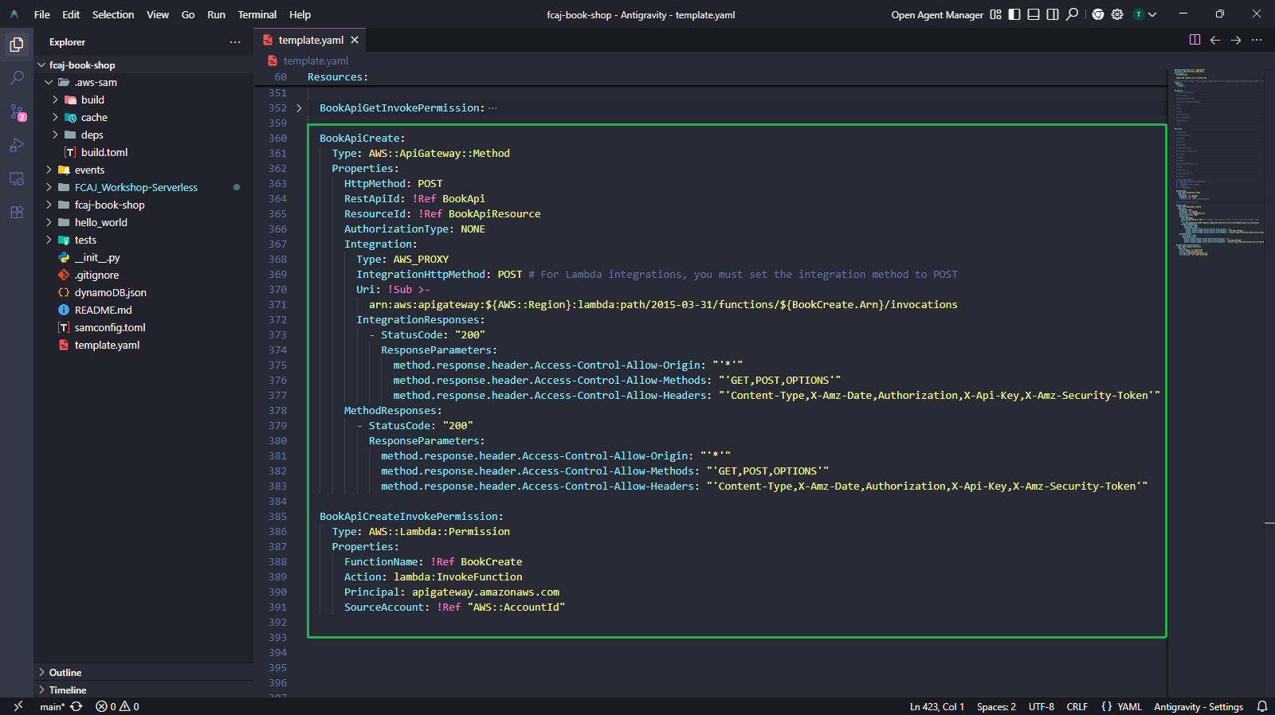
Task: Toggle the bottom panel visibility
Action: click(x=1034, y=14)
